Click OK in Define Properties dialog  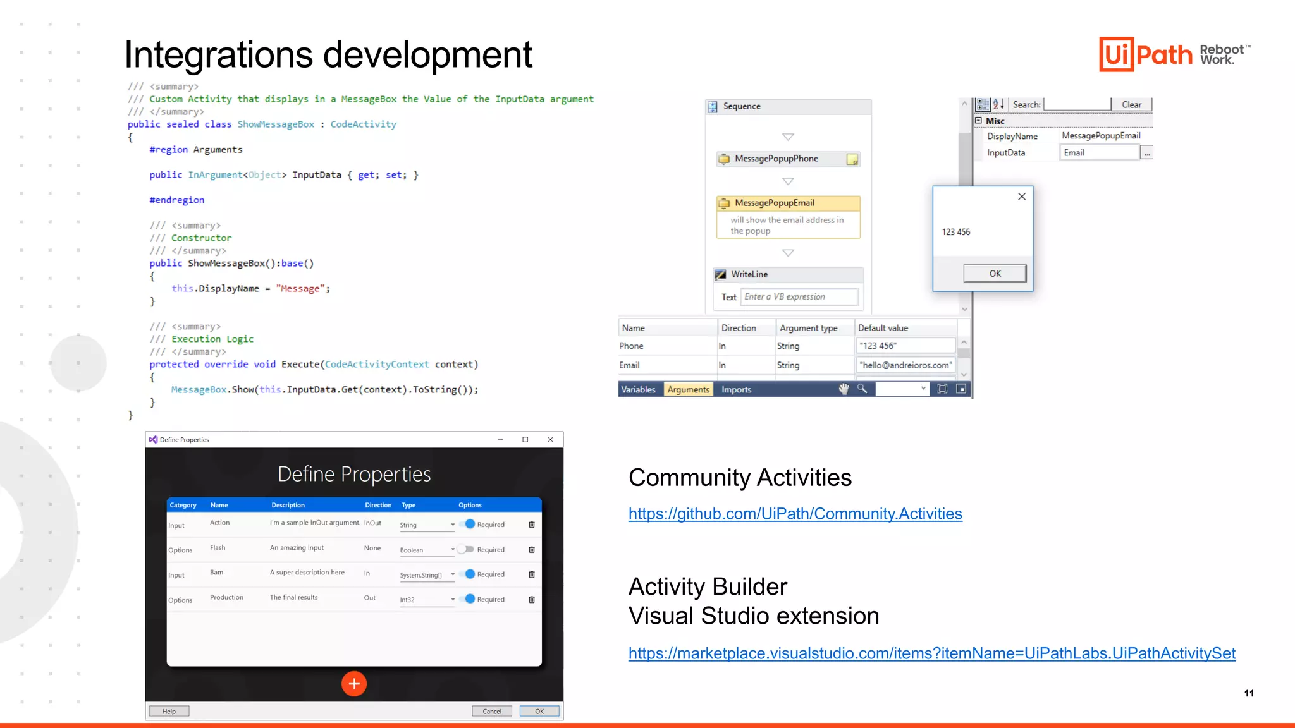click(539, 712)
